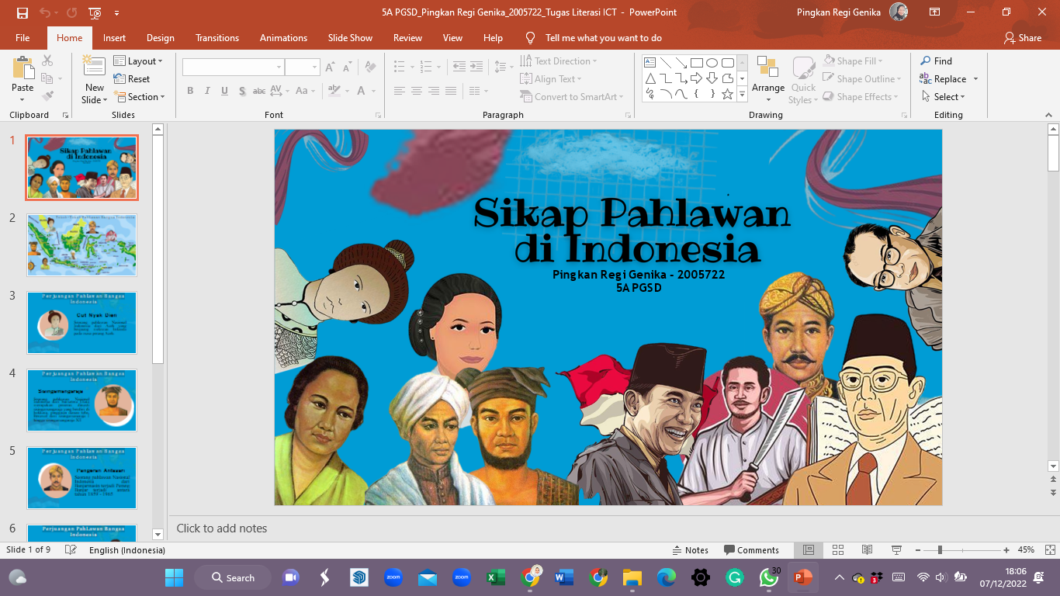This screenshot has width=1060, height=596.
Task: Open the Arrange tool
Action: pyautogui.click(x=767, y=78)
